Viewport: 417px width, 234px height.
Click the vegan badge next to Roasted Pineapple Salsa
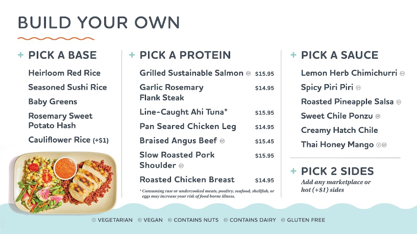tap(399, 102)
